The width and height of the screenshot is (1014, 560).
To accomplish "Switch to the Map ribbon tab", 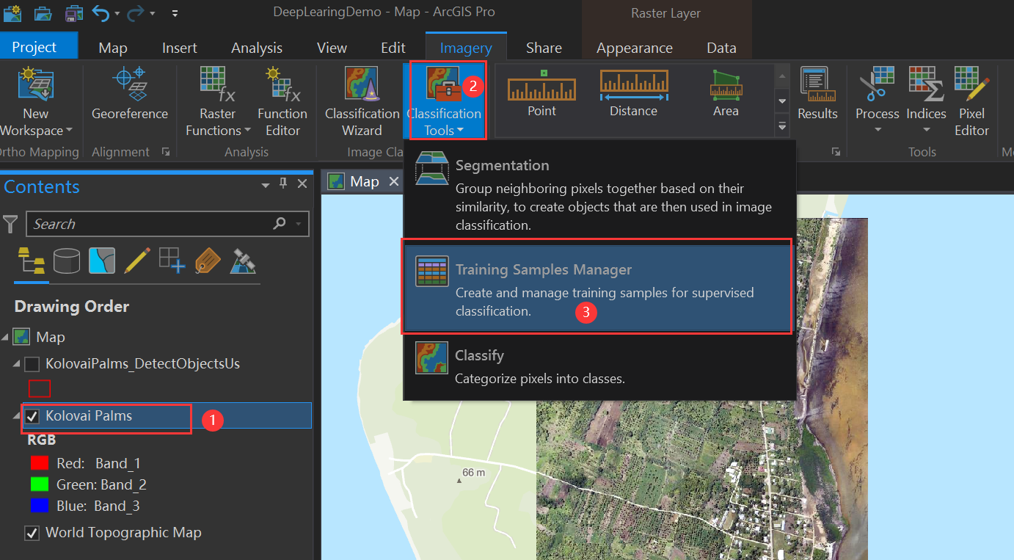I will pyautogui.click(x=113, y=48).
